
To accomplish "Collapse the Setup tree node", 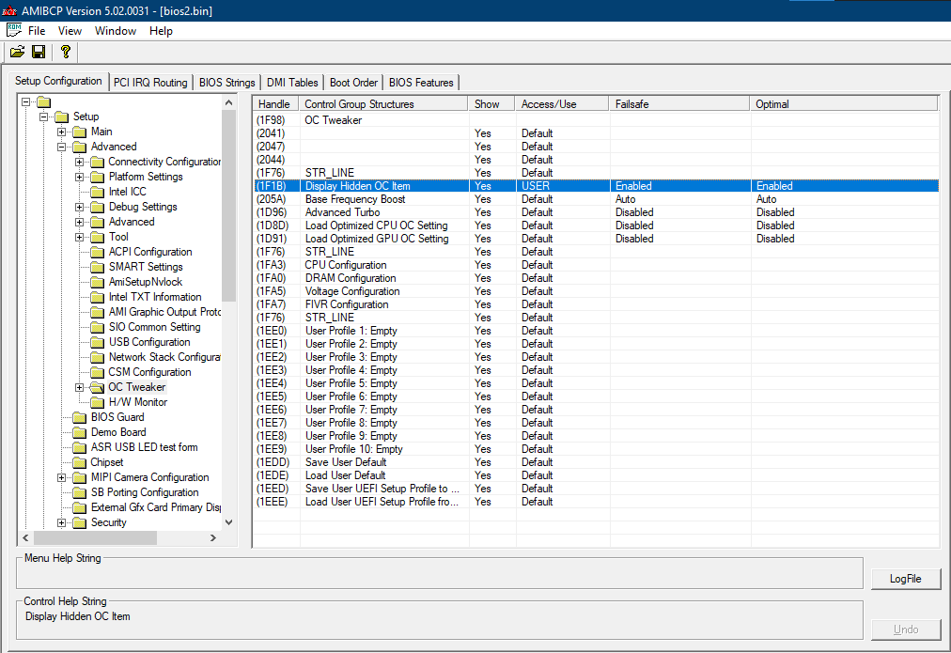I will [x=43, y=117].
